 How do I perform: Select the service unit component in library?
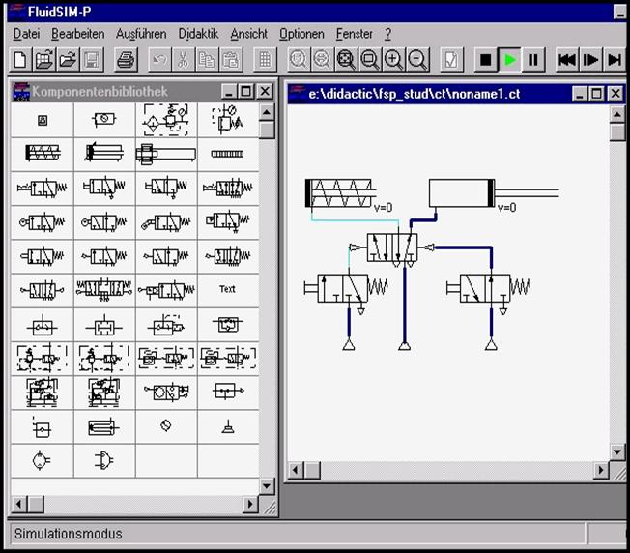click(166, 119)
